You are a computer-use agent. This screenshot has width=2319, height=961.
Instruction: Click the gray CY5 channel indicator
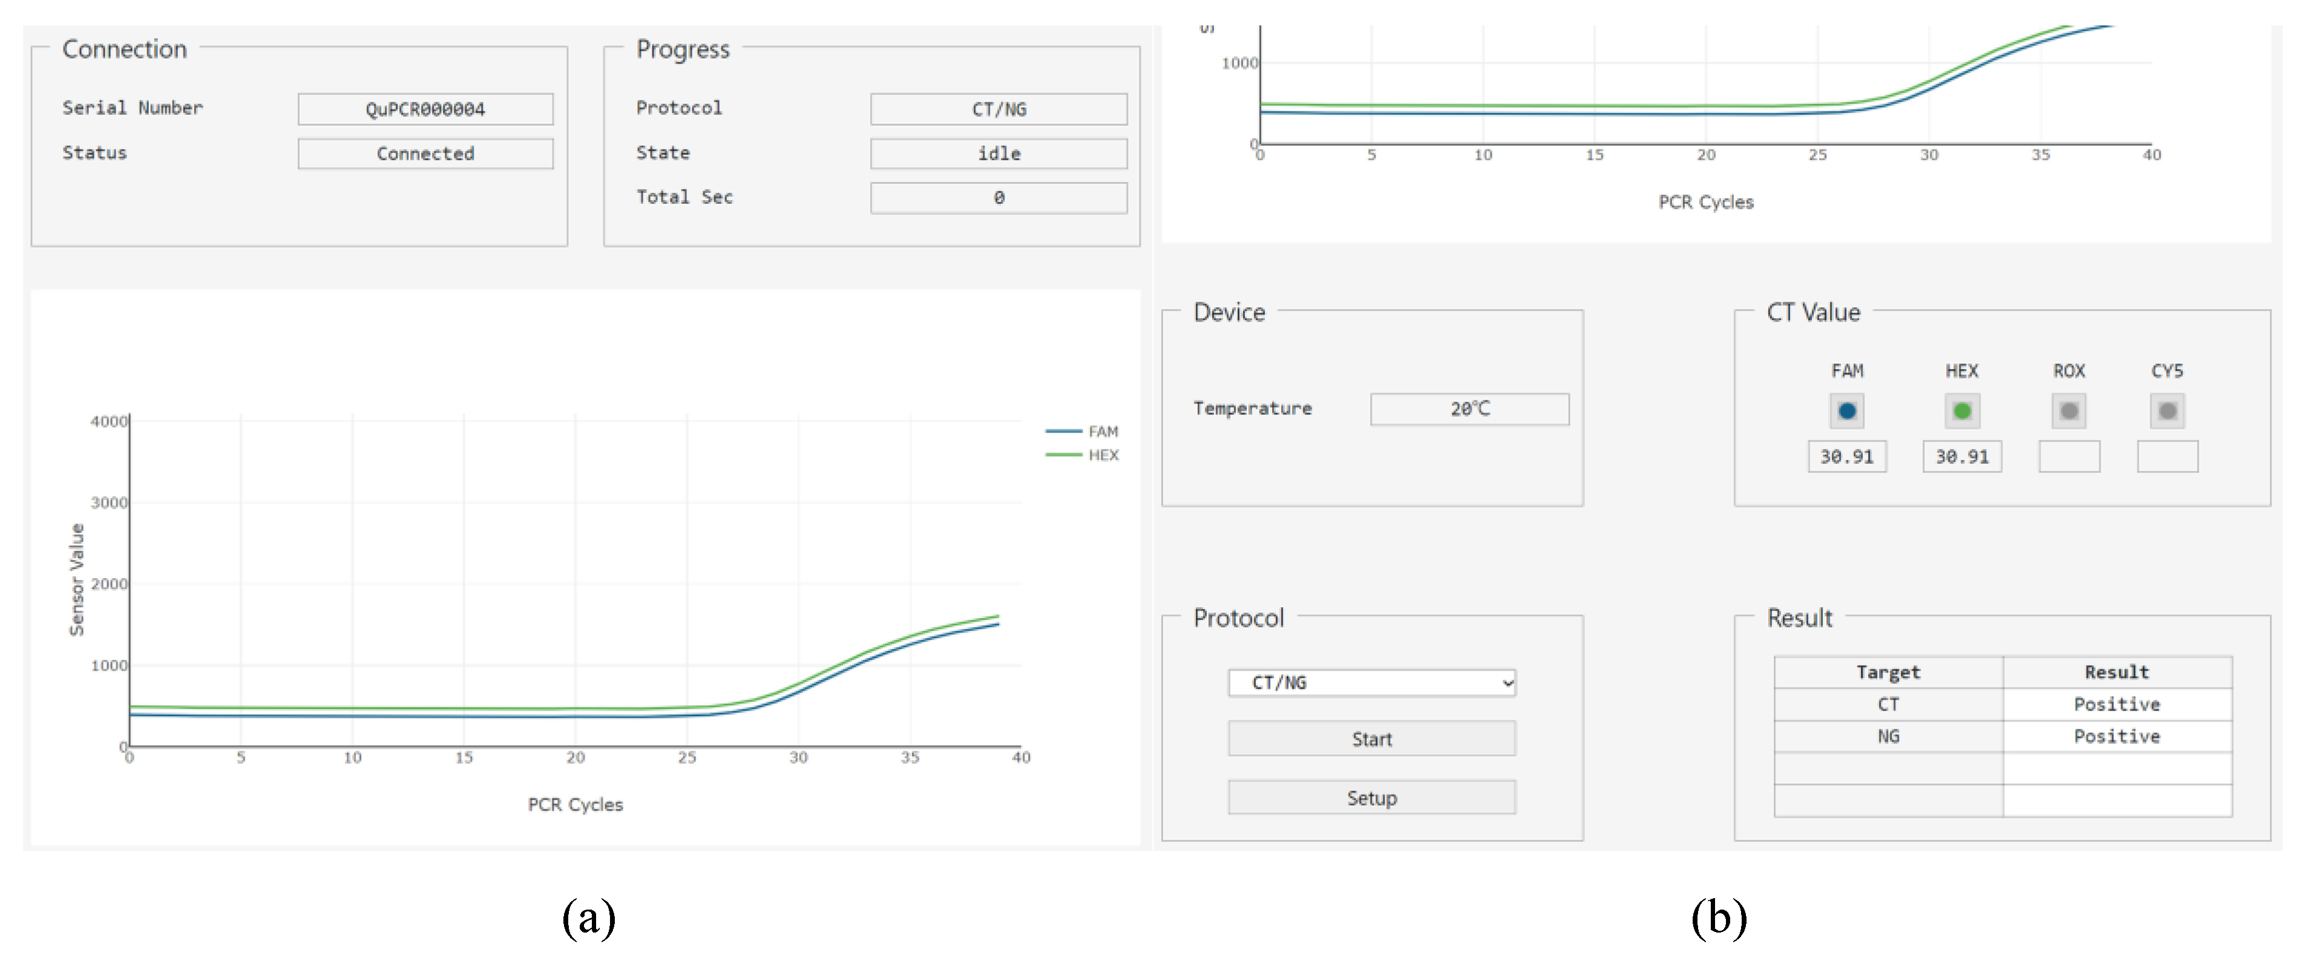click(x=2167, y=411)
